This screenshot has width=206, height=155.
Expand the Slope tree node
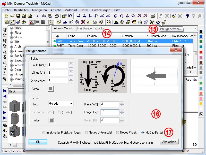(11, 37)
